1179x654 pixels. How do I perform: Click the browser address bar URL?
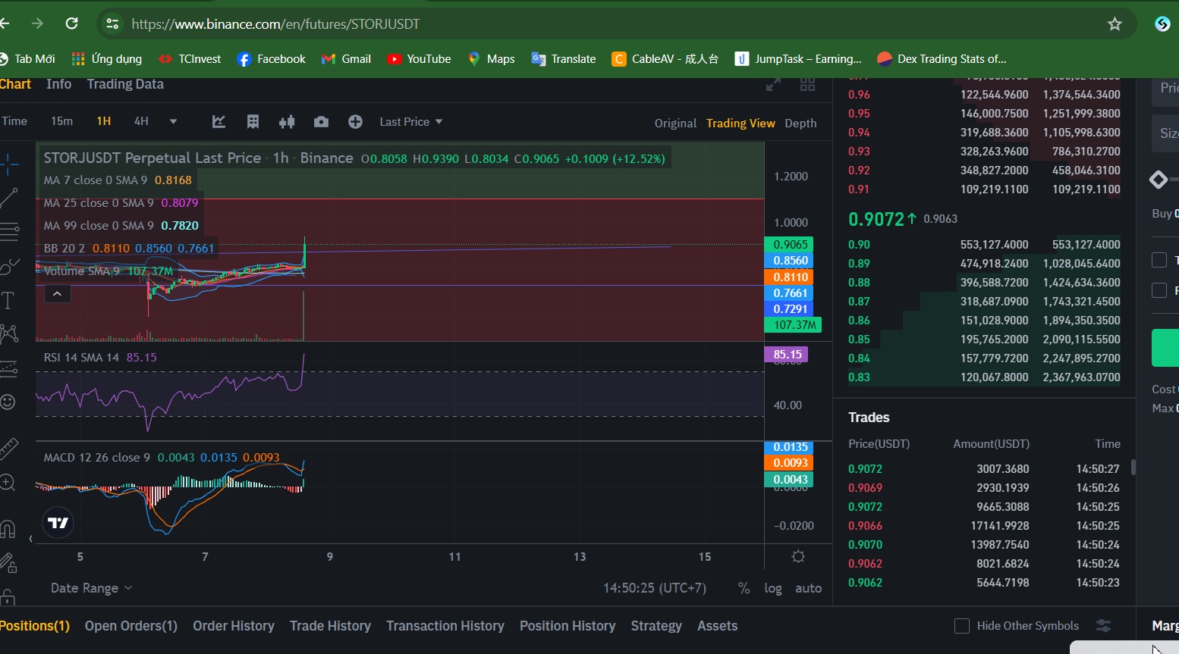(x=275, y=24)
